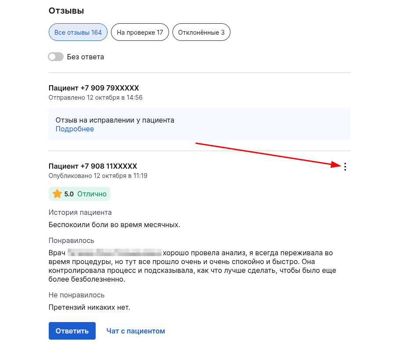Open the three-dot menu for the published review
395x344 pixels.
click(x=345, y=167)
